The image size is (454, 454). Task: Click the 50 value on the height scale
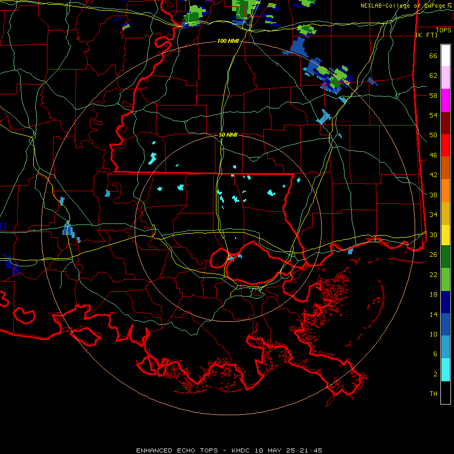[x=433, y=135]
